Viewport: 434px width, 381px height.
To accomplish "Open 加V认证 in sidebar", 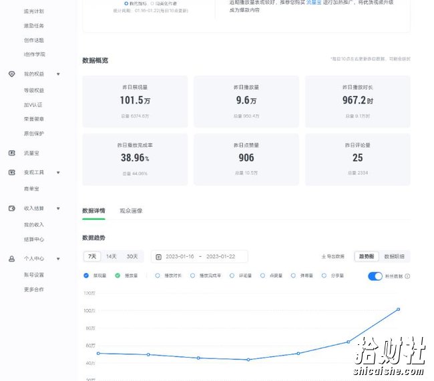I will pos(33,105).
